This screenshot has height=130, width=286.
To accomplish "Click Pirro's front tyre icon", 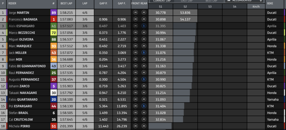I will (135, 126).
